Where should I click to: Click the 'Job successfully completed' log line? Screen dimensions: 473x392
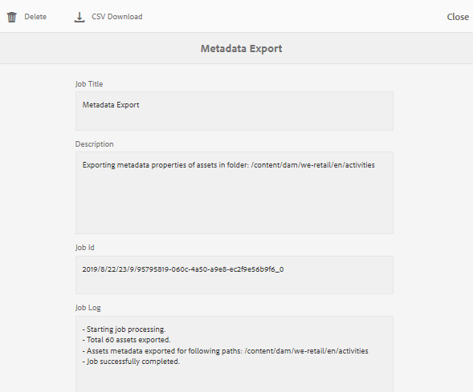point(131,362)
